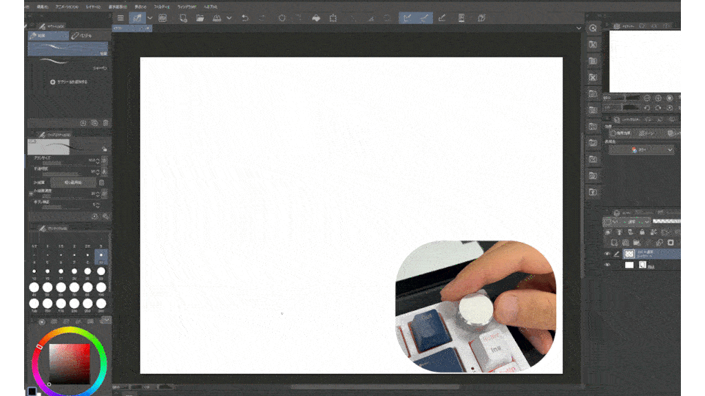
Task: Select the Paper layer thumbnail
Action: click(629, 265)
